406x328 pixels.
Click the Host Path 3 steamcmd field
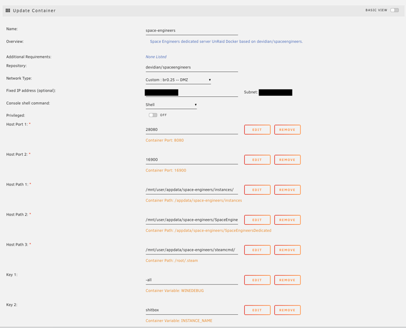point(191,250)
